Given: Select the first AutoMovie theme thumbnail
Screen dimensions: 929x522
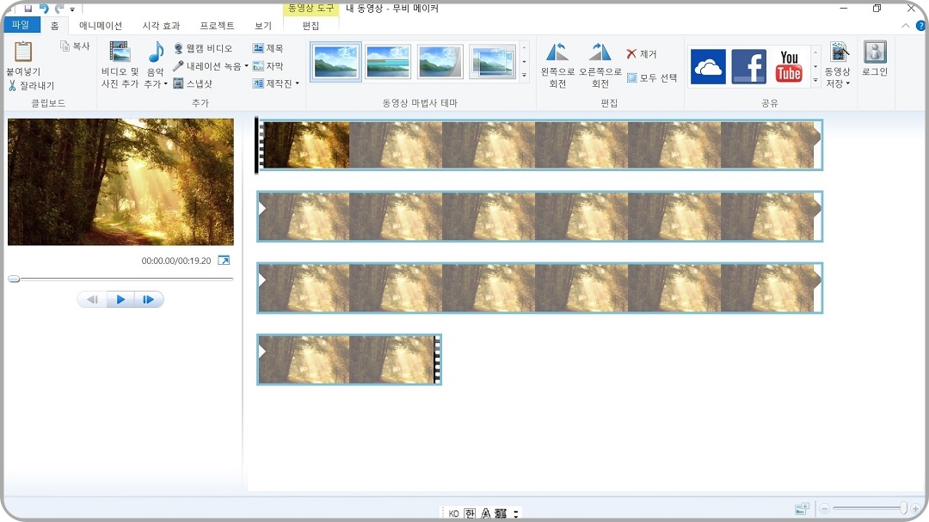Looking at the screenshot, I should click(336, 62).
